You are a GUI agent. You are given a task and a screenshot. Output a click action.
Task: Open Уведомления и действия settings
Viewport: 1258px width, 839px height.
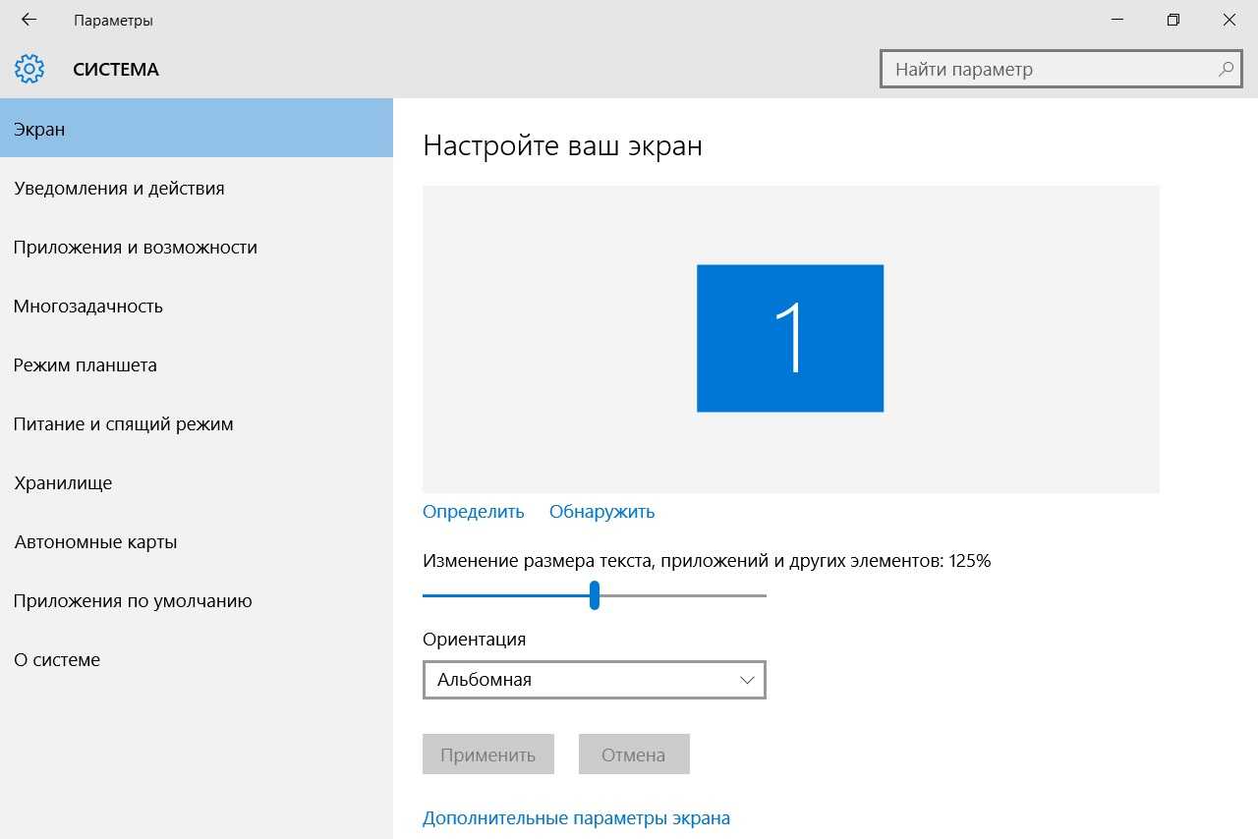(x=119, y=188)
